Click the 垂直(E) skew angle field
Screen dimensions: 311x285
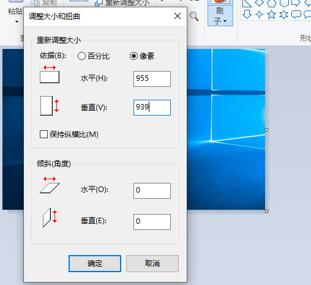coord(152,222)
